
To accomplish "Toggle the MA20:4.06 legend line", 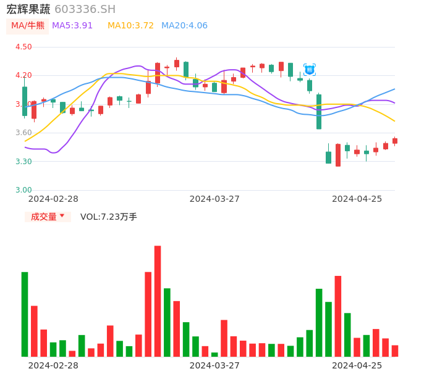I will (x=184, y=26).
